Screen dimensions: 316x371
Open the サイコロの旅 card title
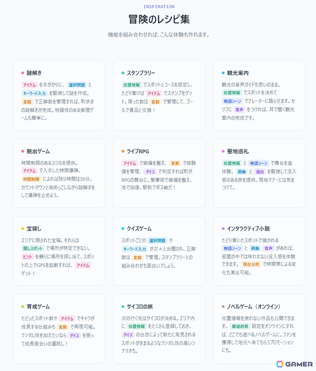[140, 307]
